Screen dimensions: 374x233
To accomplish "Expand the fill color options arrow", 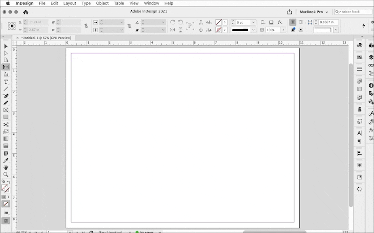I will (225, 22).
